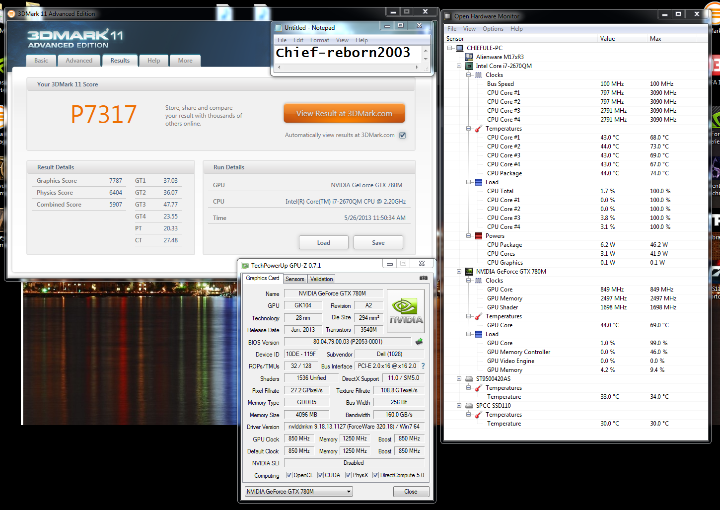Click the Alienware M17xR3 mainboard icon
The width and height of the screenshot is (720, 510).
pos(469,57)
